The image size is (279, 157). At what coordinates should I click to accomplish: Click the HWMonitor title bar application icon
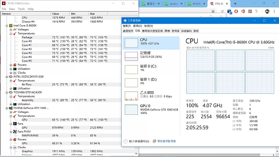tap(3, 3)
